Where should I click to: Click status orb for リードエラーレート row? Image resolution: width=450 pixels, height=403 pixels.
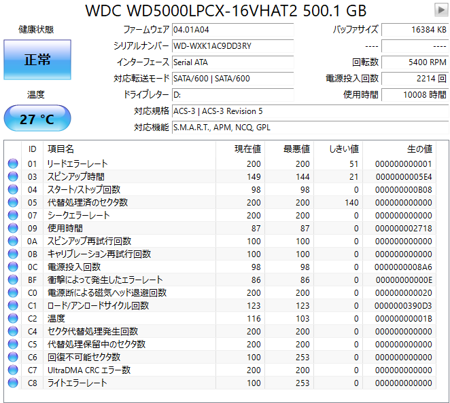[12, 164]
